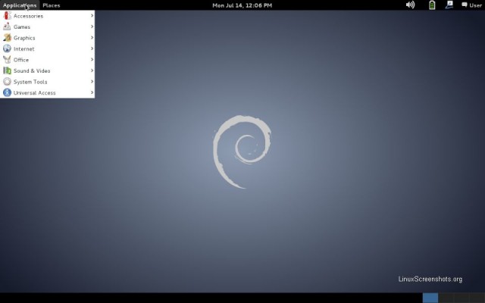This screenshot has width=485, height=303.
Task: Select the Graphics label
Action: (x=24, y=38)
